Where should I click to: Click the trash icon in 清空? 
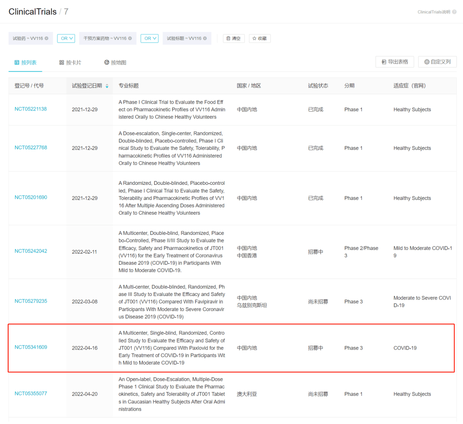[228, 39]
